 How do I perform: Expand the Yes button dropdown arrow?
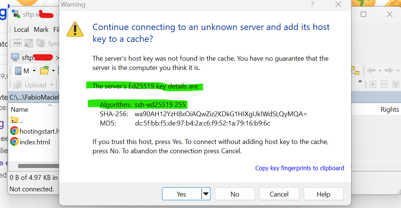click(x=206, y=194)
